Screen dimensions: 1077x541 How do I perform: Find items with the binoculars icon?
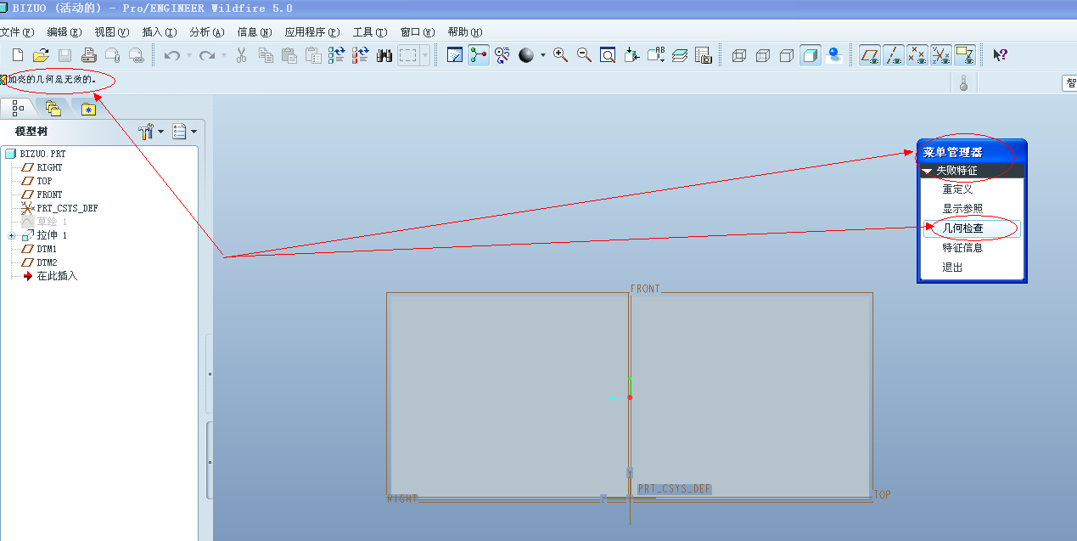point(384,55)
